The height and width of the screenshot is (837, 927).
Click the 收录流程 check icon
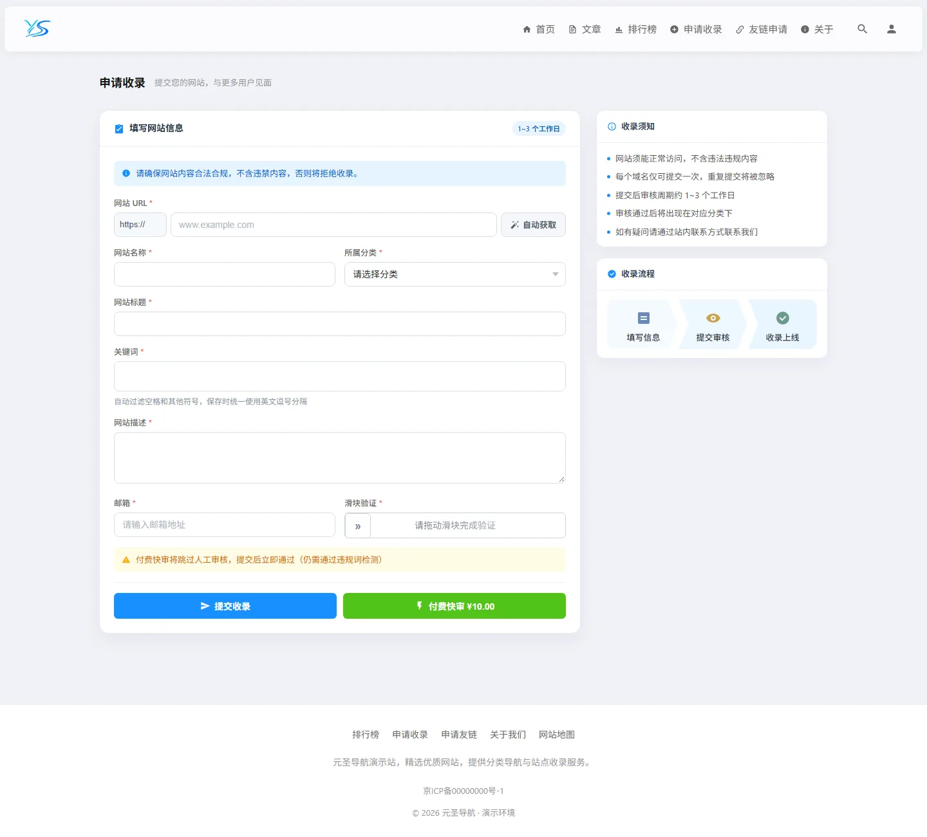pos(612,274)
